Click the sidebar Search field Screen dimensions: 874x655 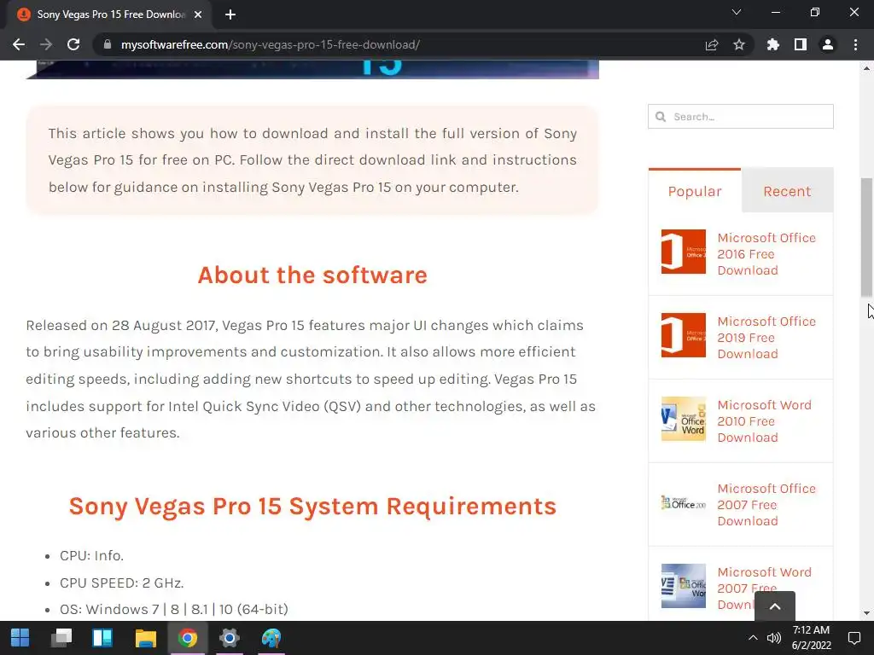coord(741,116)
